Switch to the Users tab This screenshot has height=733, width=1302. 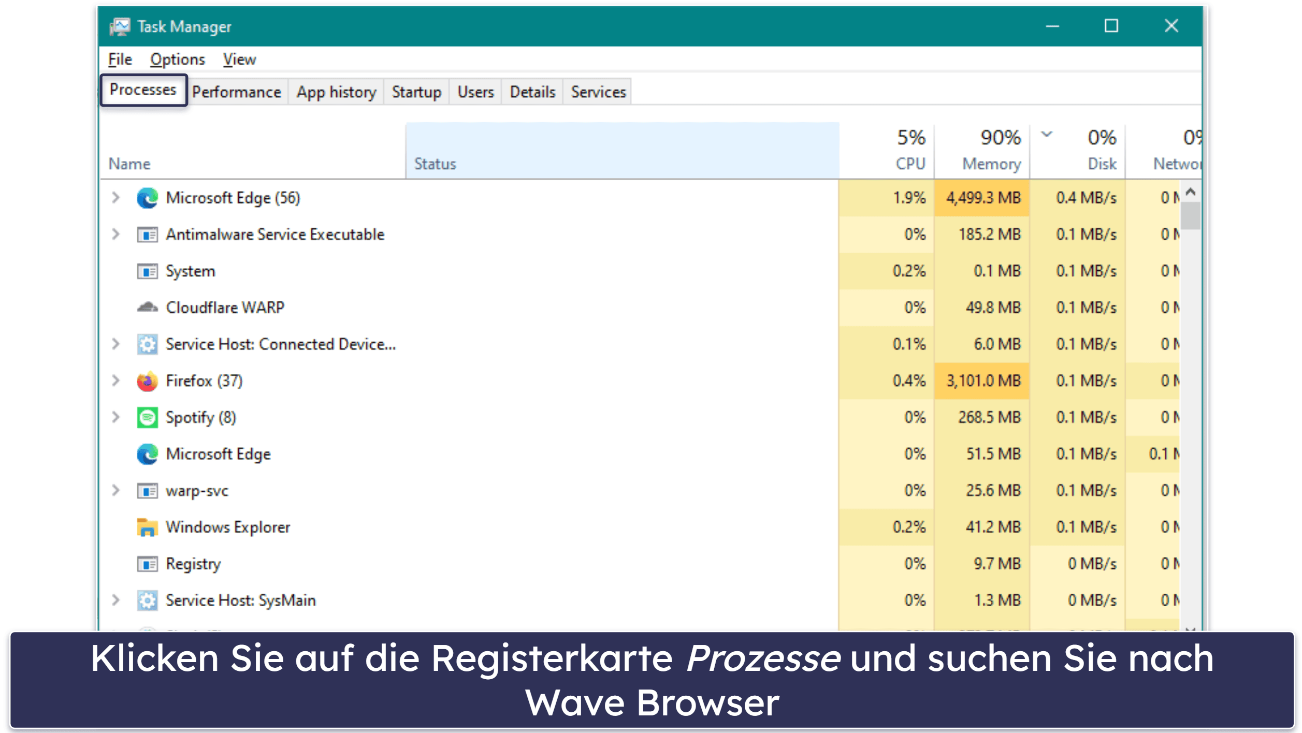(x=475, y=92)
